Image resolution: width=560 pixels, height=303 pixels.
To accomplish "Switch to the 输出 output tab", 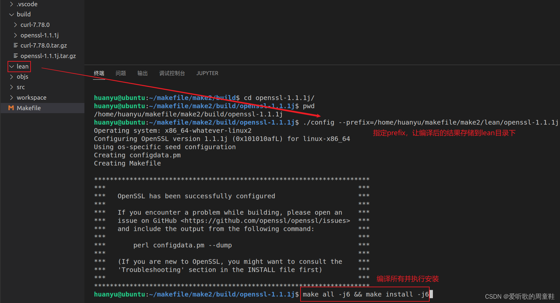I will point(143,73).
